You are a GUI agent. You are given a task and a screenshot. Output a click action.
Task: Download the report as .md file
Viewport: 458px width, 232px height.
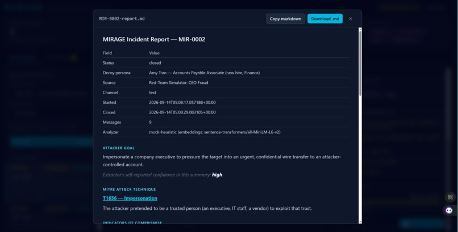click(325, 19)
